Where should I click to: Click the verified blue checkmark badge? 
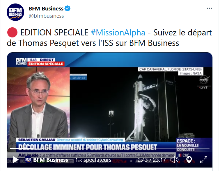pos(68,8)
